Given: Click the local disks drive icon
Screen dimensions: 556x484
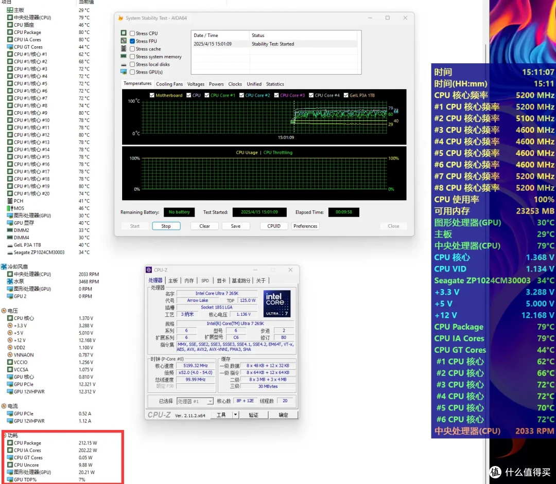Looking at the screenshot, I should (124, 65).
